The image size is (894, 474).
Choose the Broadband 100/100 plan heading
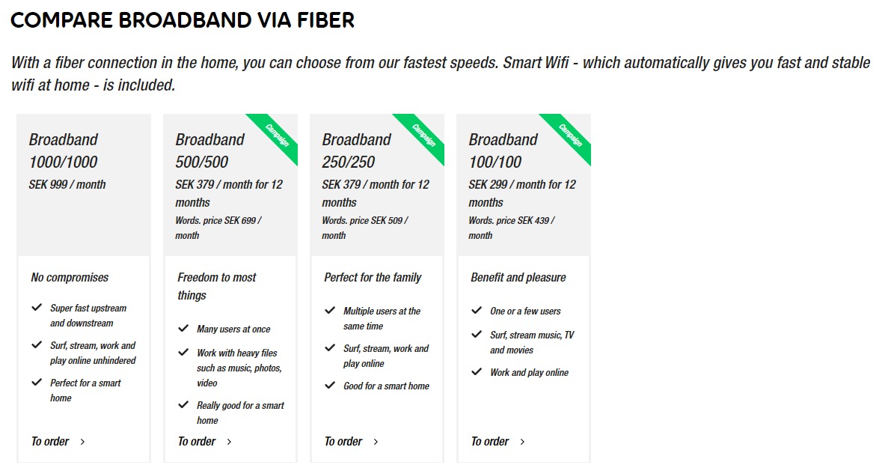click(503, 151)
